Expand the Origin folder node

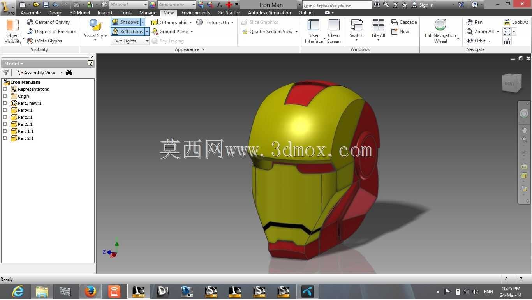[5, 96]
